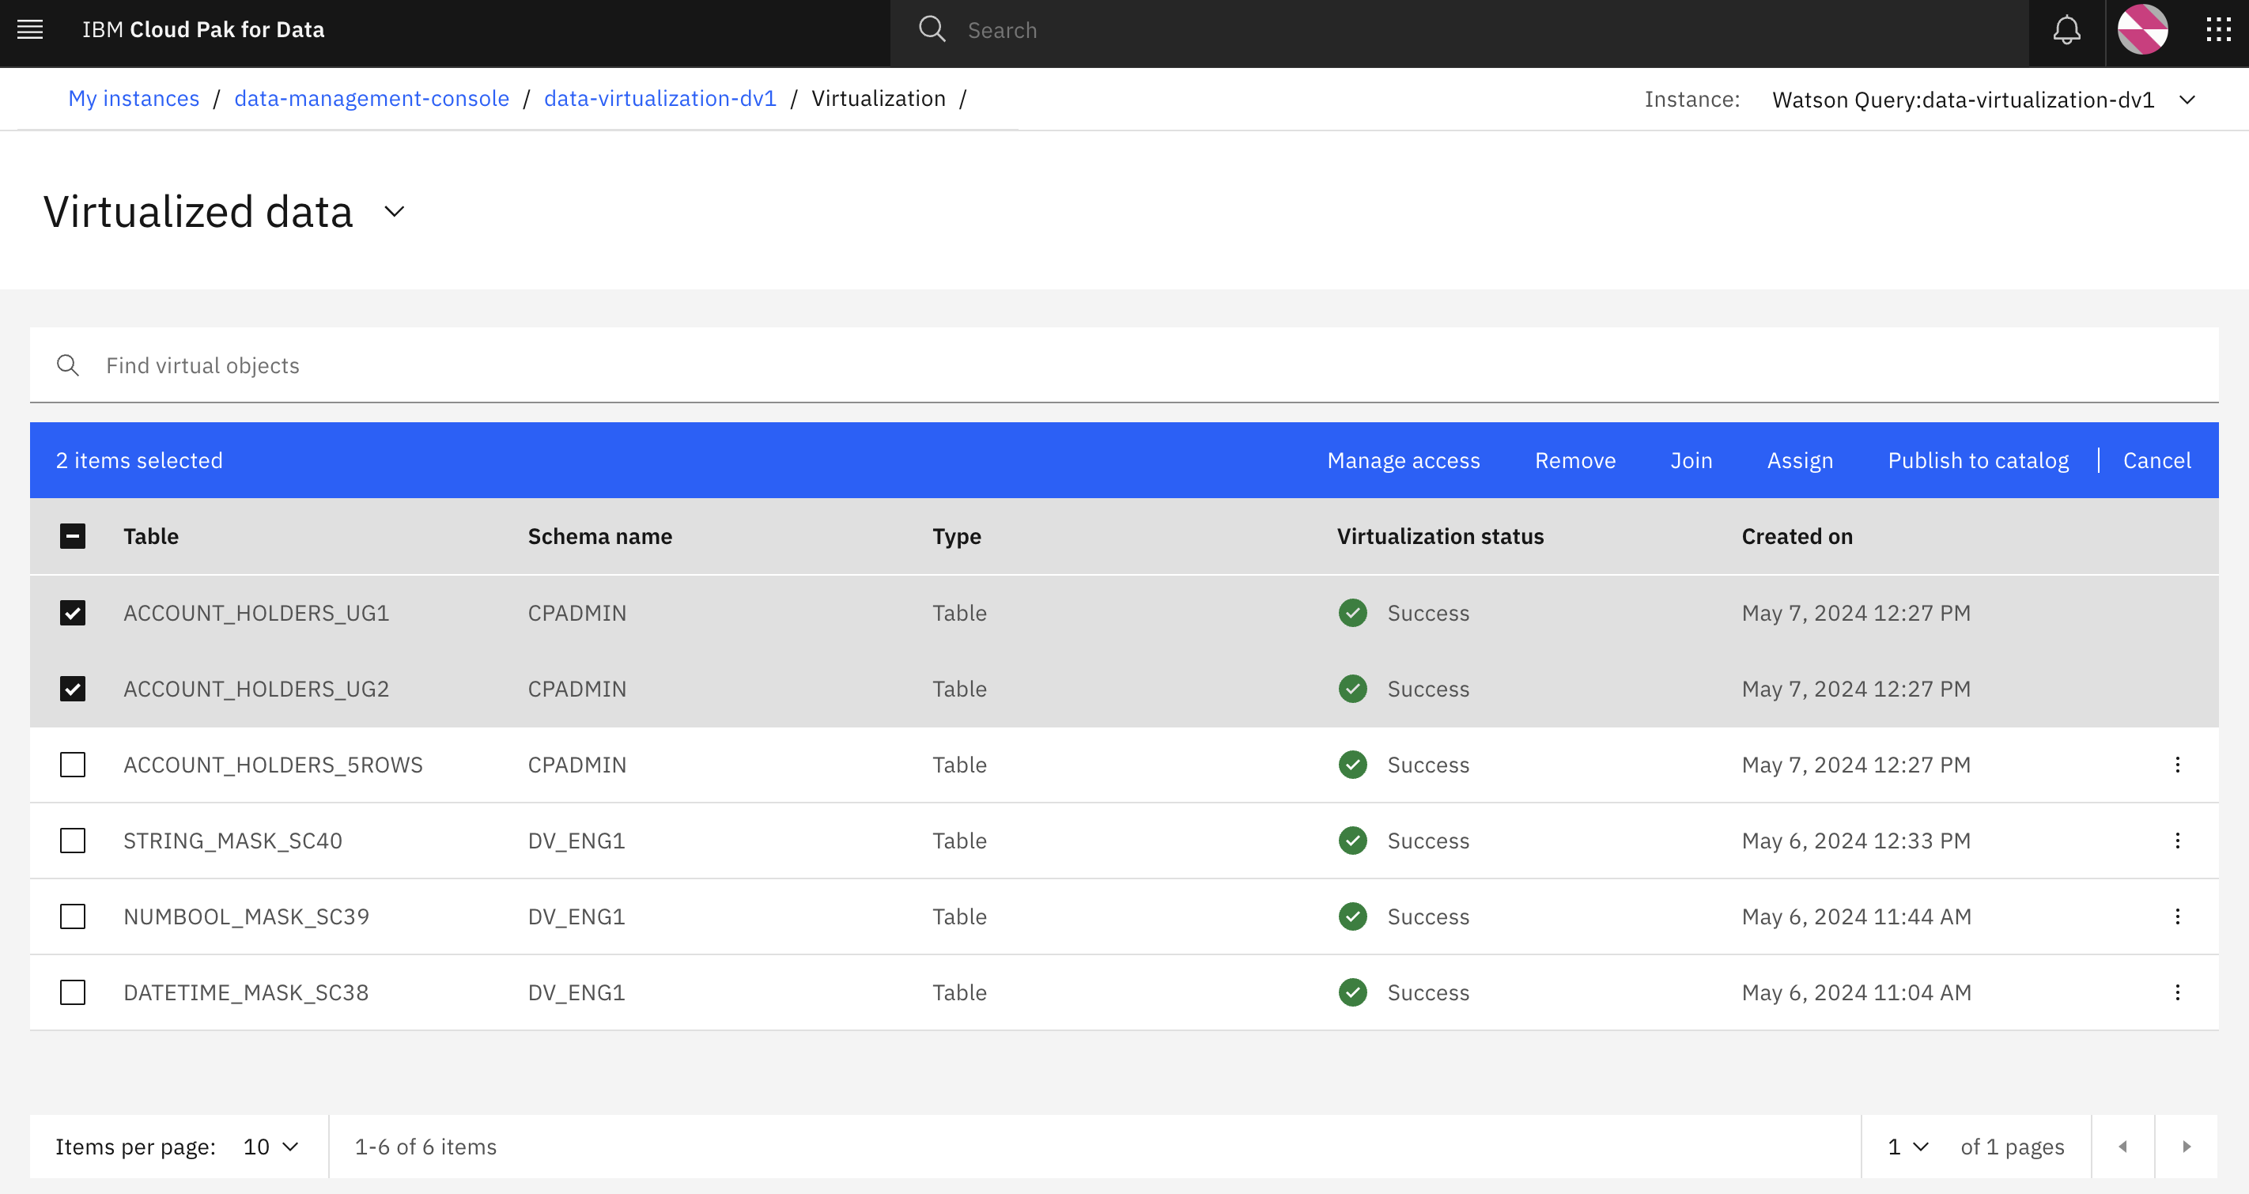Click May 6, 2024 11:04 AM date

tap(1856, 992)
